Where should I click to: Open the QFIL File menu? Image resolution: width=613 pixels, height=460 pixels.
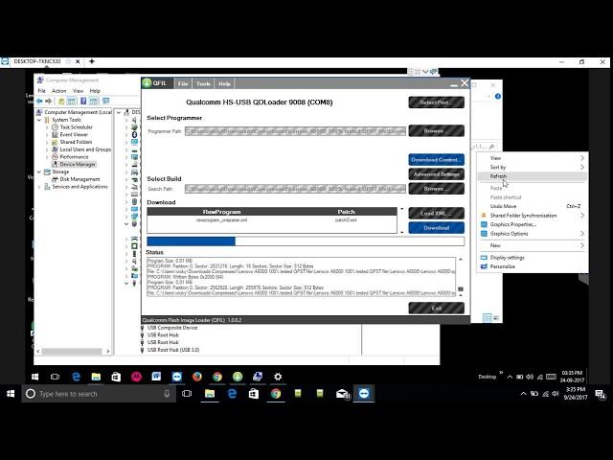point(183,83)
